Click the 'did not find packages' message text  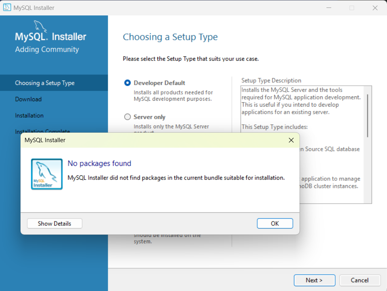point(176,178)
